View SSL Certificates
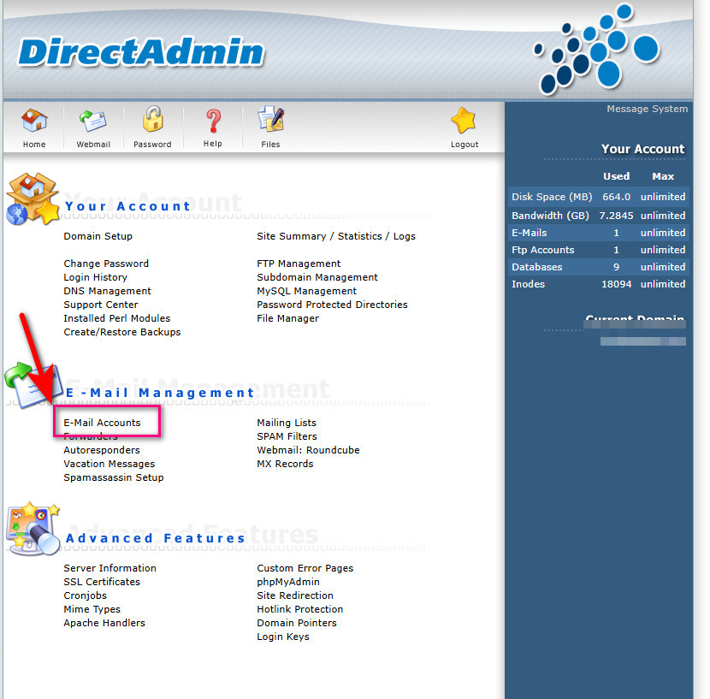 pos(101,581)
